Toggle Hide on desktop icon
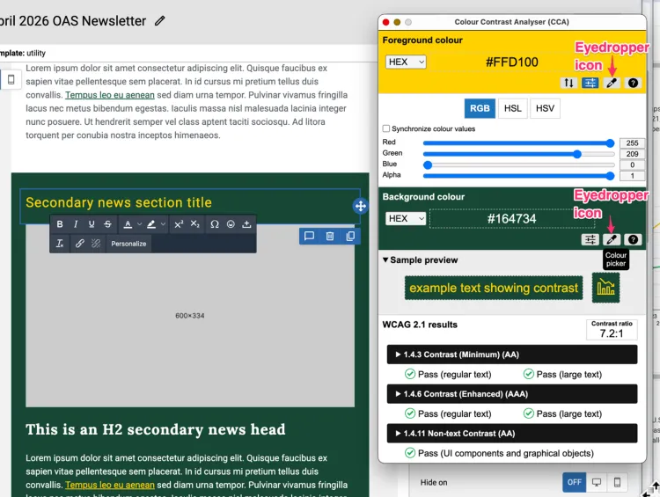Viewport: 660px width, 497px height. [x=597, y=482]
